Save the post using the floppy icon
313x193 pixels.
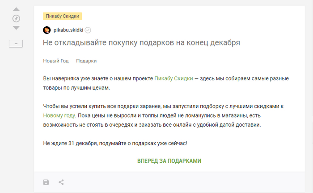(x=46, y=182)
